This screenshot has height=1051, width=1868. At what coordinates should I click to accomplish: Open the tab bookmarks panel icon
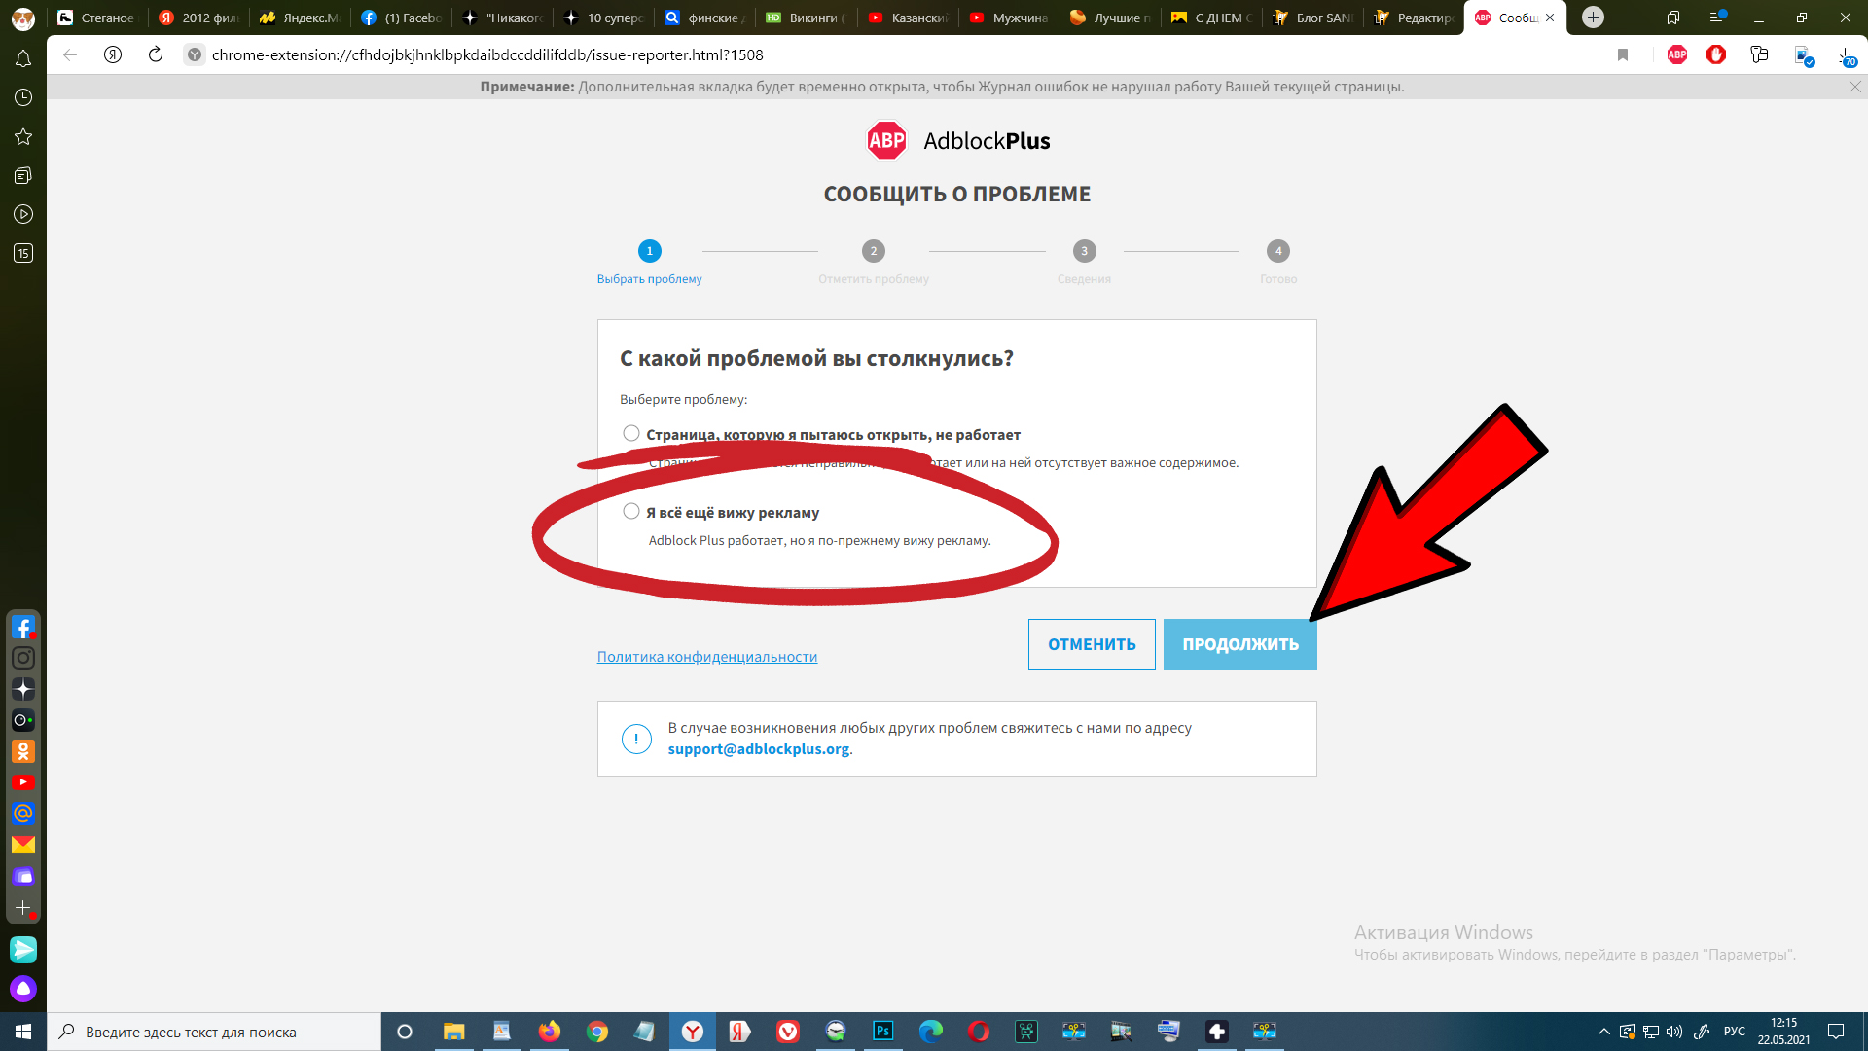click(x=1673, y=18)
